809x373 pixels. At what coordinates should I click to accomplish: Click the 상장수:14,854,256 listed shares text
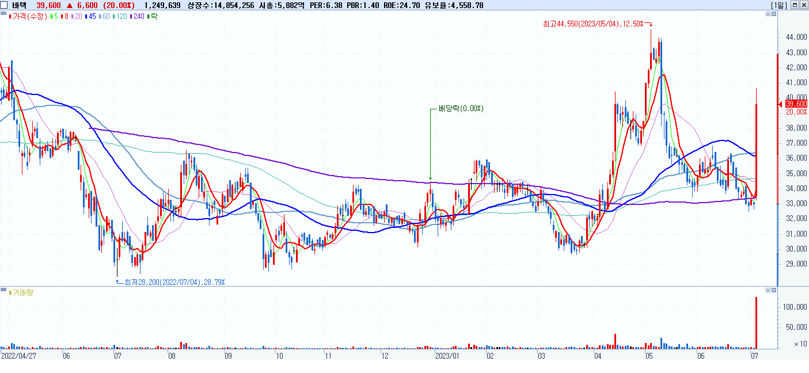point(221,5)
